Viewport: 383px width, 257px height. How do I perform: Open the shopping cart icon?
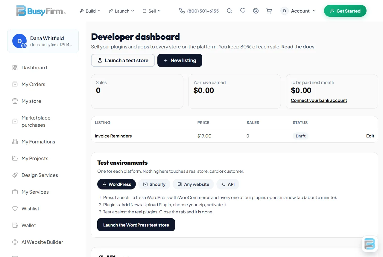click(x=269, y=11)
